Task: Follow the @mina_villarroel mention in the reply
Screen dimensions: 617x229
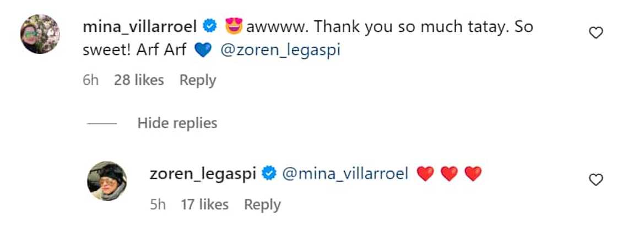Action: click(x=345, y=174)
